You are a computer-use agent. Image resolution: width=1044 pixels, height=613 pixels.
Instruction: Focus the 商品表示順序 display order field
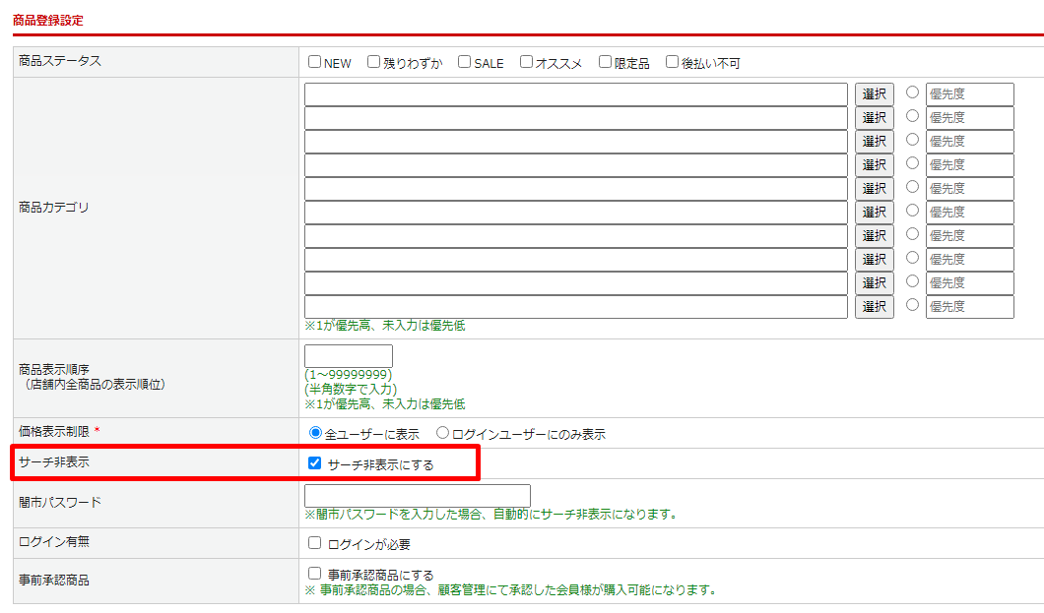[x=349, y=355]
